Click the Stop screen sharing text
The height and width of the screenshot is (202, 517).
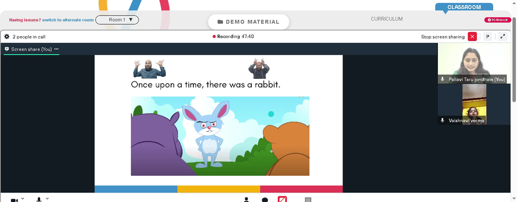pos(443,37)
